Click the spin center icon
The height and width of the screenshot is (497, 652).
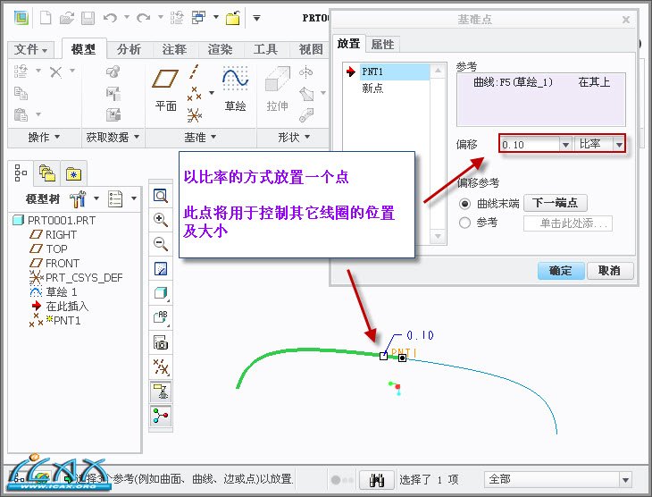[x=161, y=416]
